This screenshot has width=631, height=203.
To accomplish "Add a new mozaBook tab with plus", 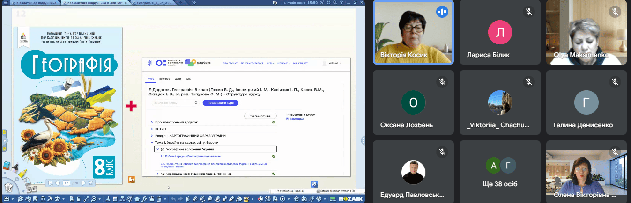I will coord(180,3).
